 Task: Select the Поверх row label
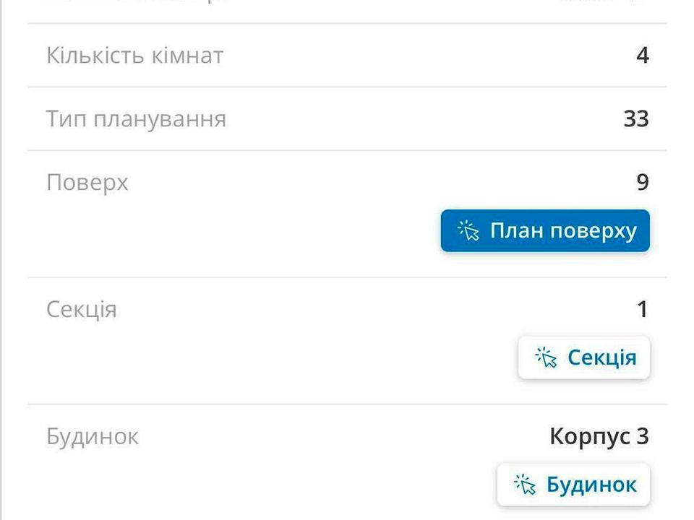87,183
